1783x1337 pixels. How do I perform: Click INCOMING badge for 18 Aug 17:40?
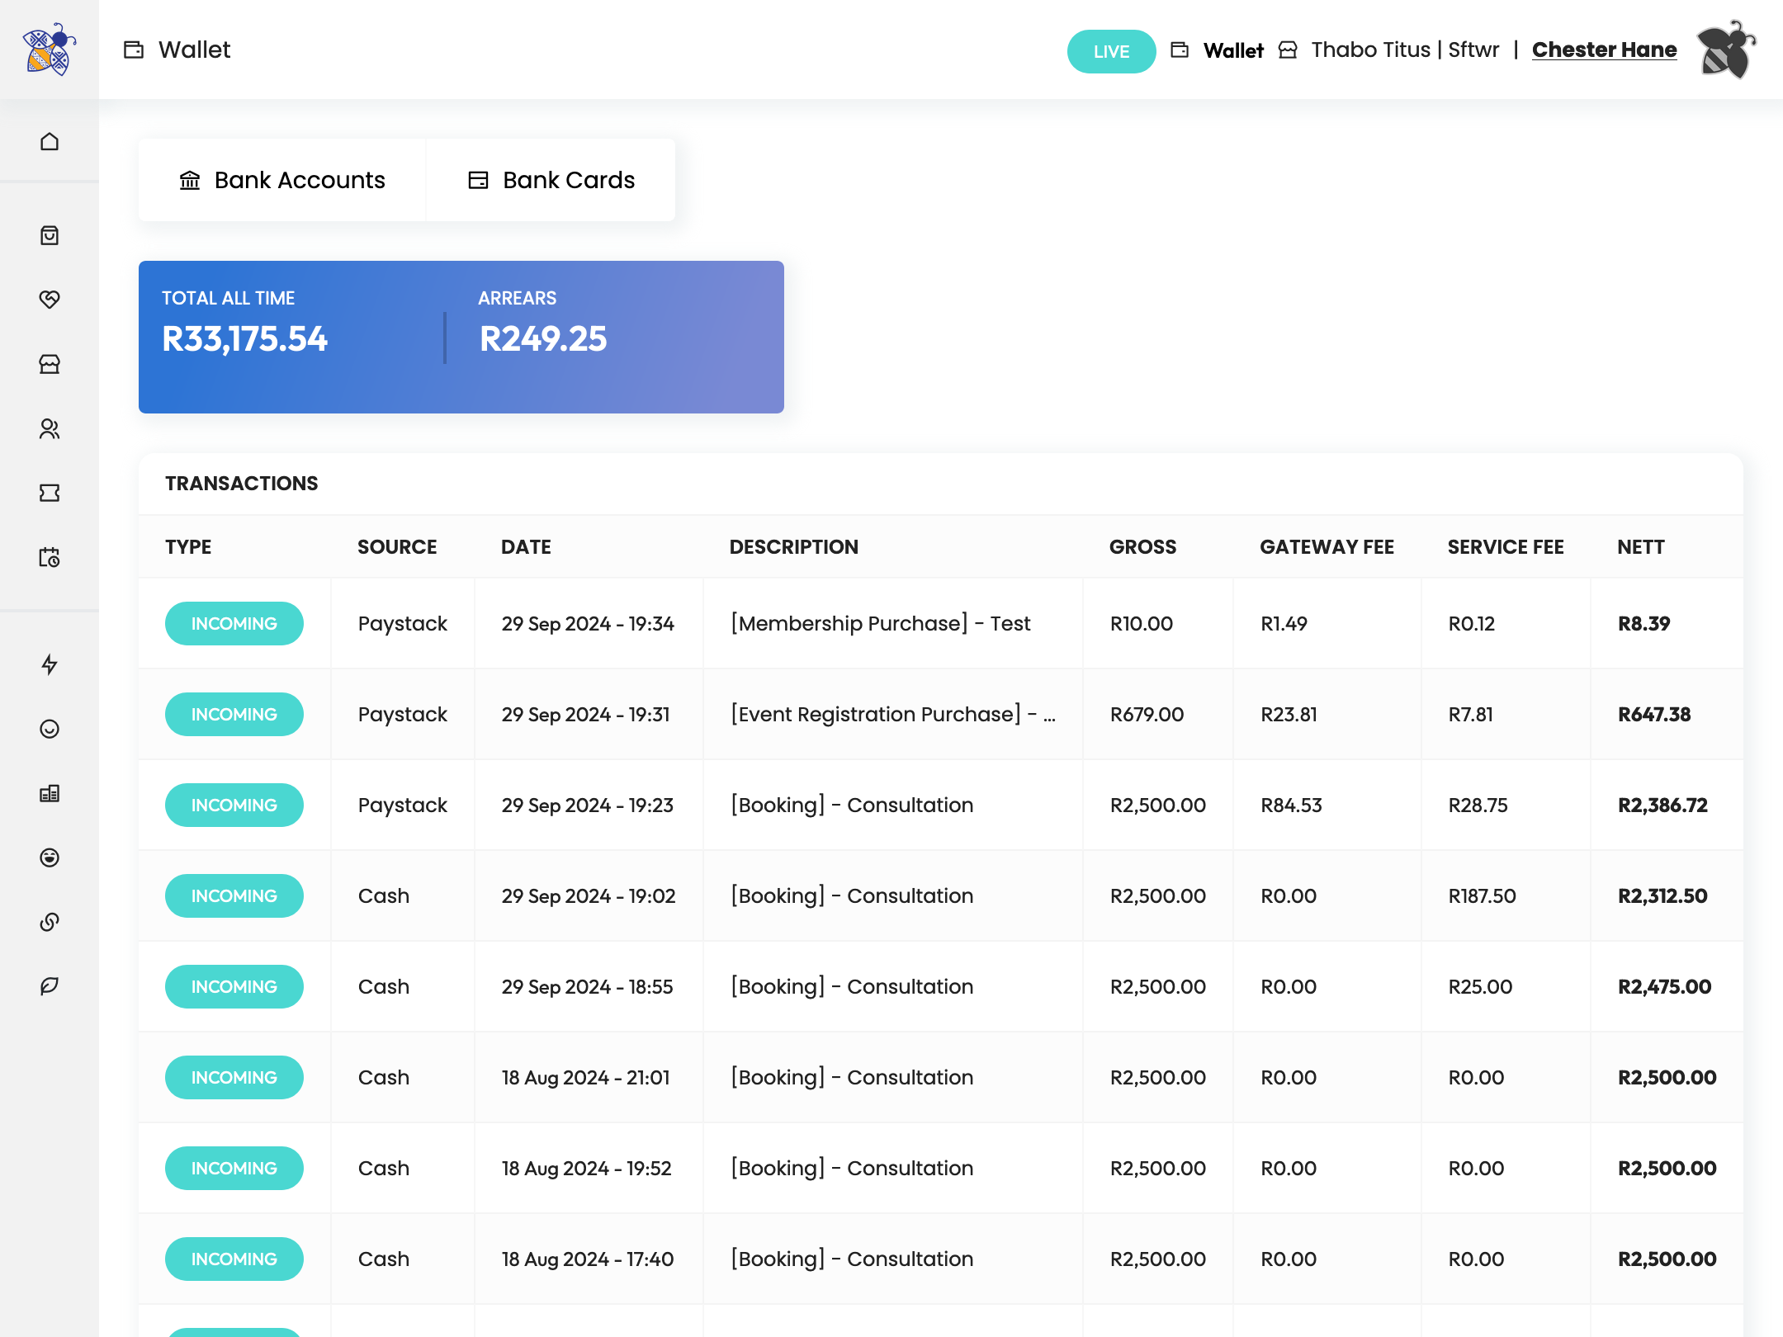coord(234,1259)
